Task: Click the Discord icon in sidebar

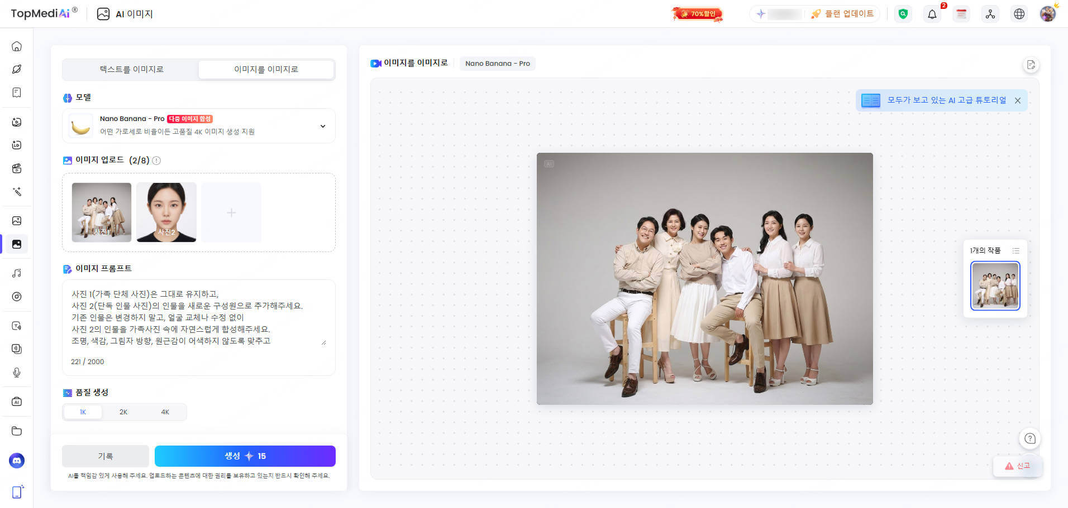Action: [17, 461]
